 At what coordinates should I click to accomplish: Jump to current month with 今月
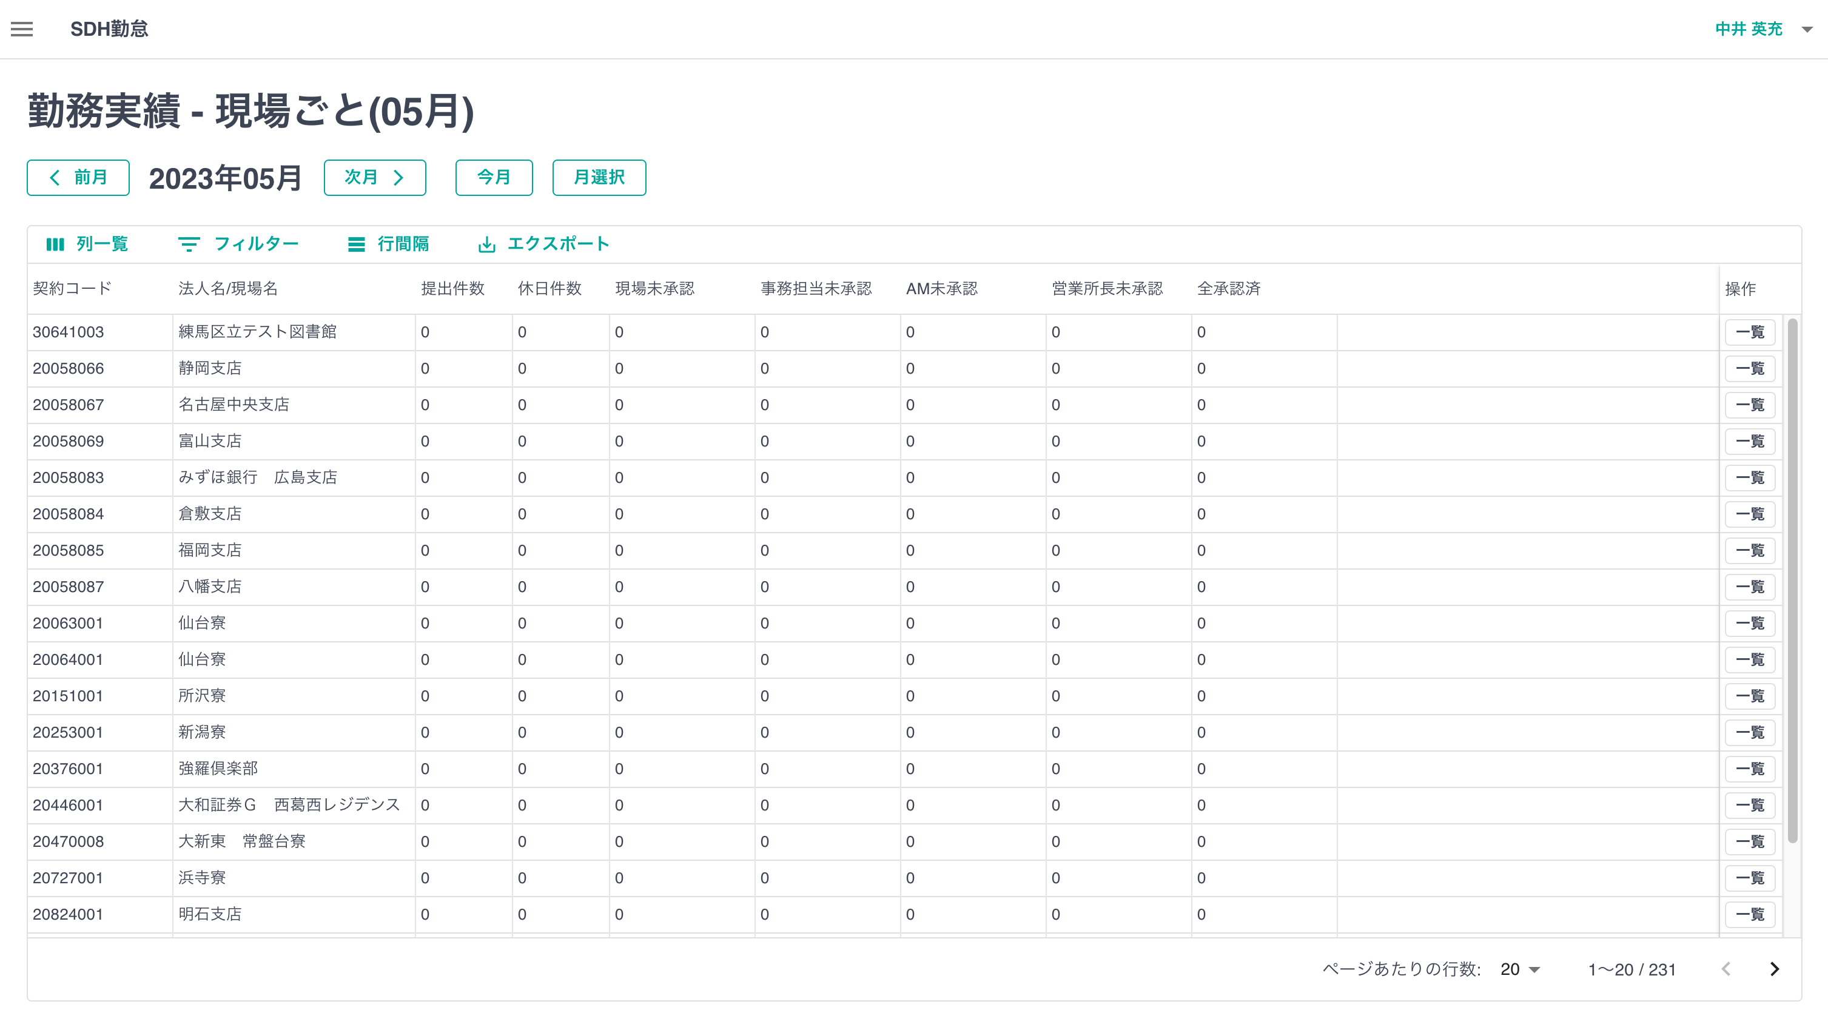point(494,177)
